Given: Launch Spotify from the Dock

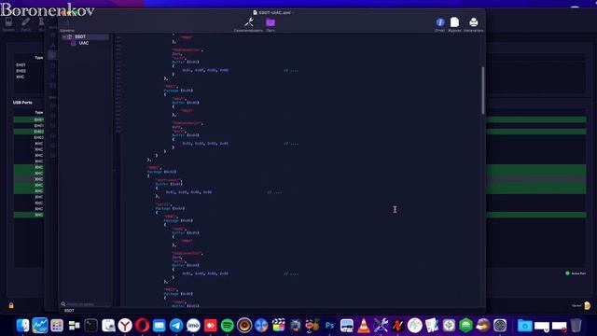Looking at the screenshot, I should pos(228,326).
